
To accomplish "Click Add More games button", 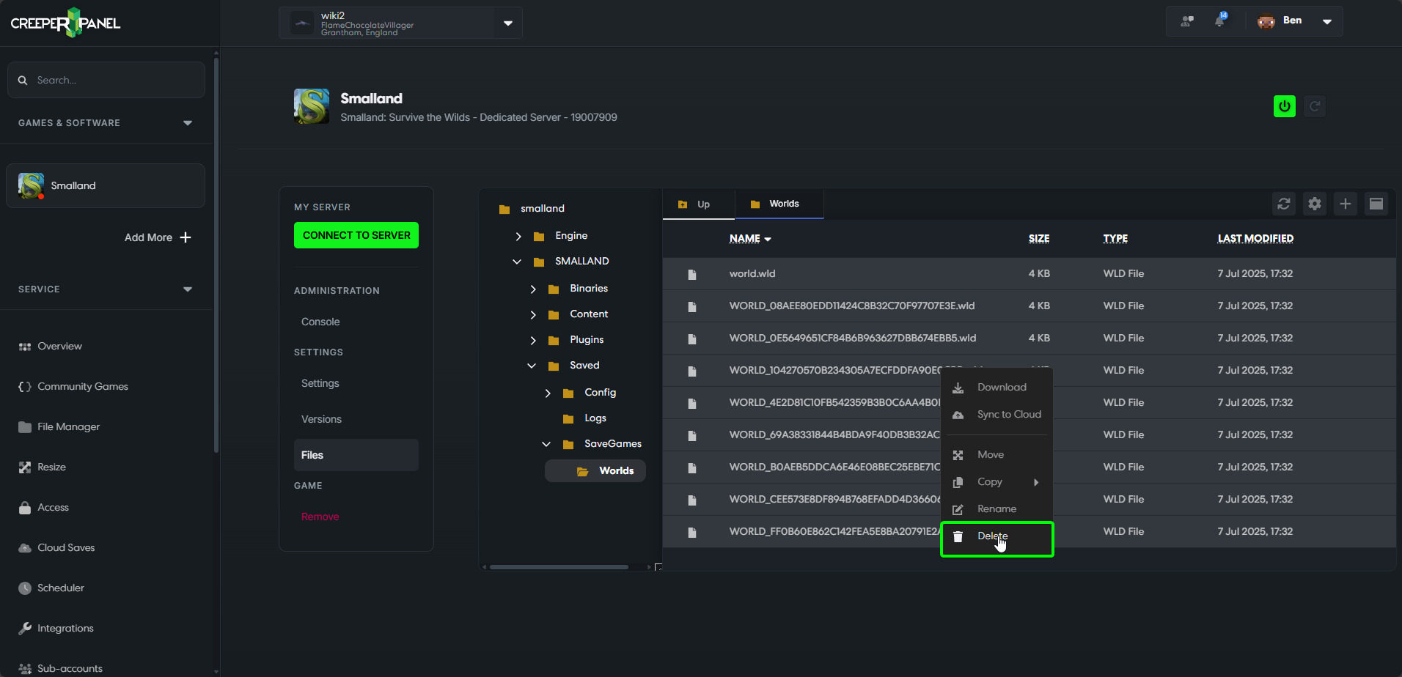I will point(158,237).
